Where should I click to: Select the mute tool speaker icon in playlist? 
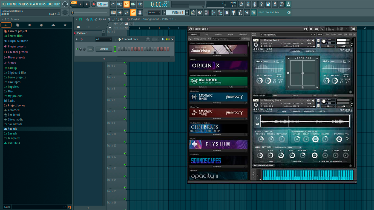pyautogui.click(x=100, y=19)
